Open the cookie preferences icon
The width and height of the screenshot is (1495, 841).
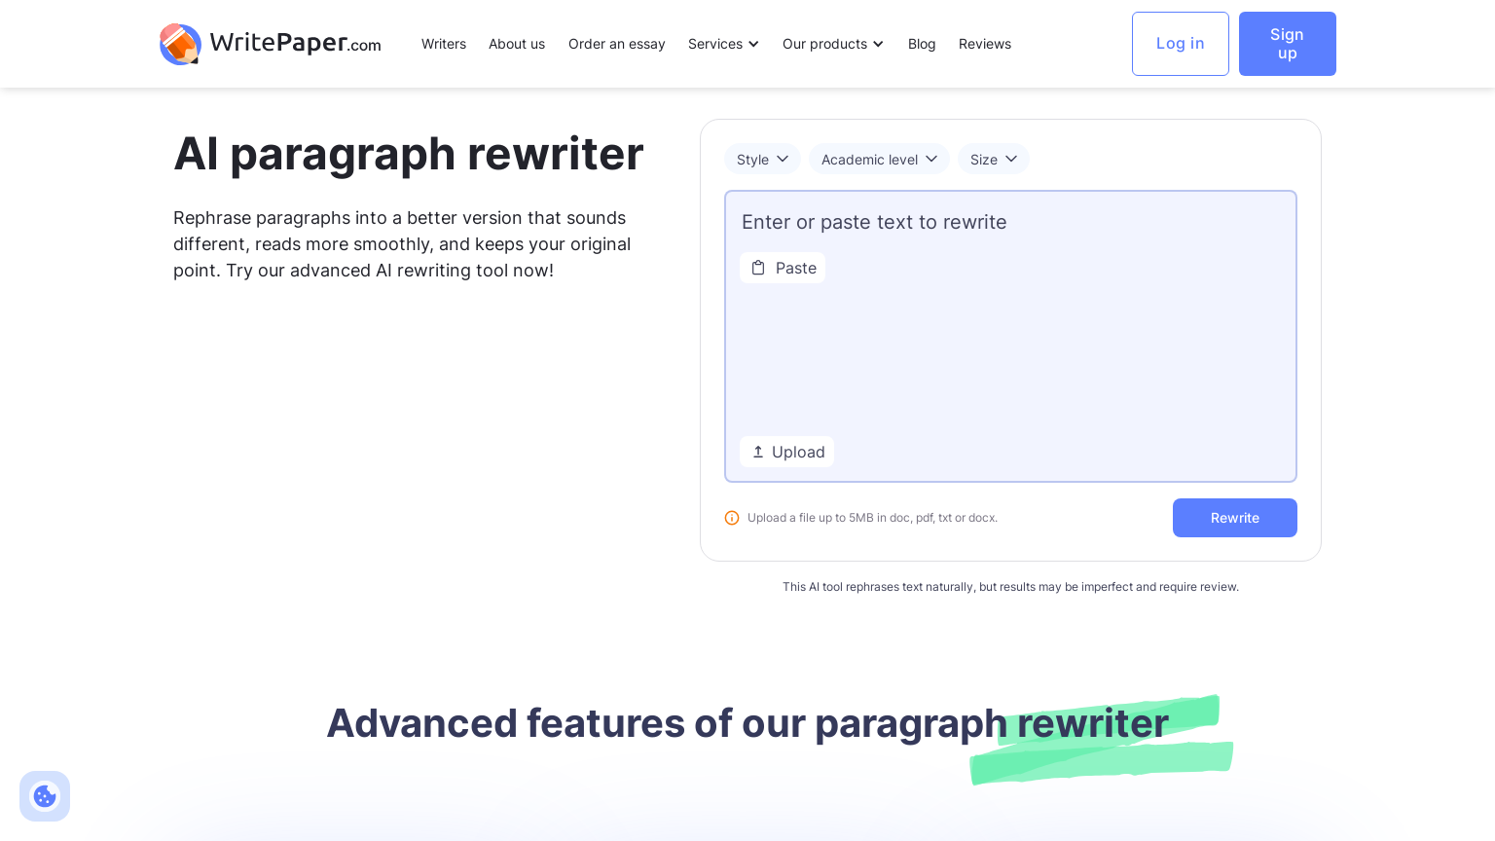[45, 796]
